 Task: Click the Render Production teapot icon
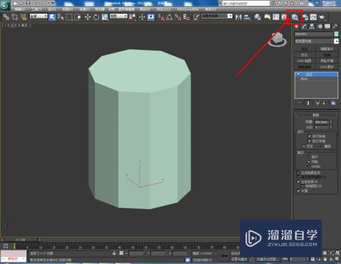[322, 17]
